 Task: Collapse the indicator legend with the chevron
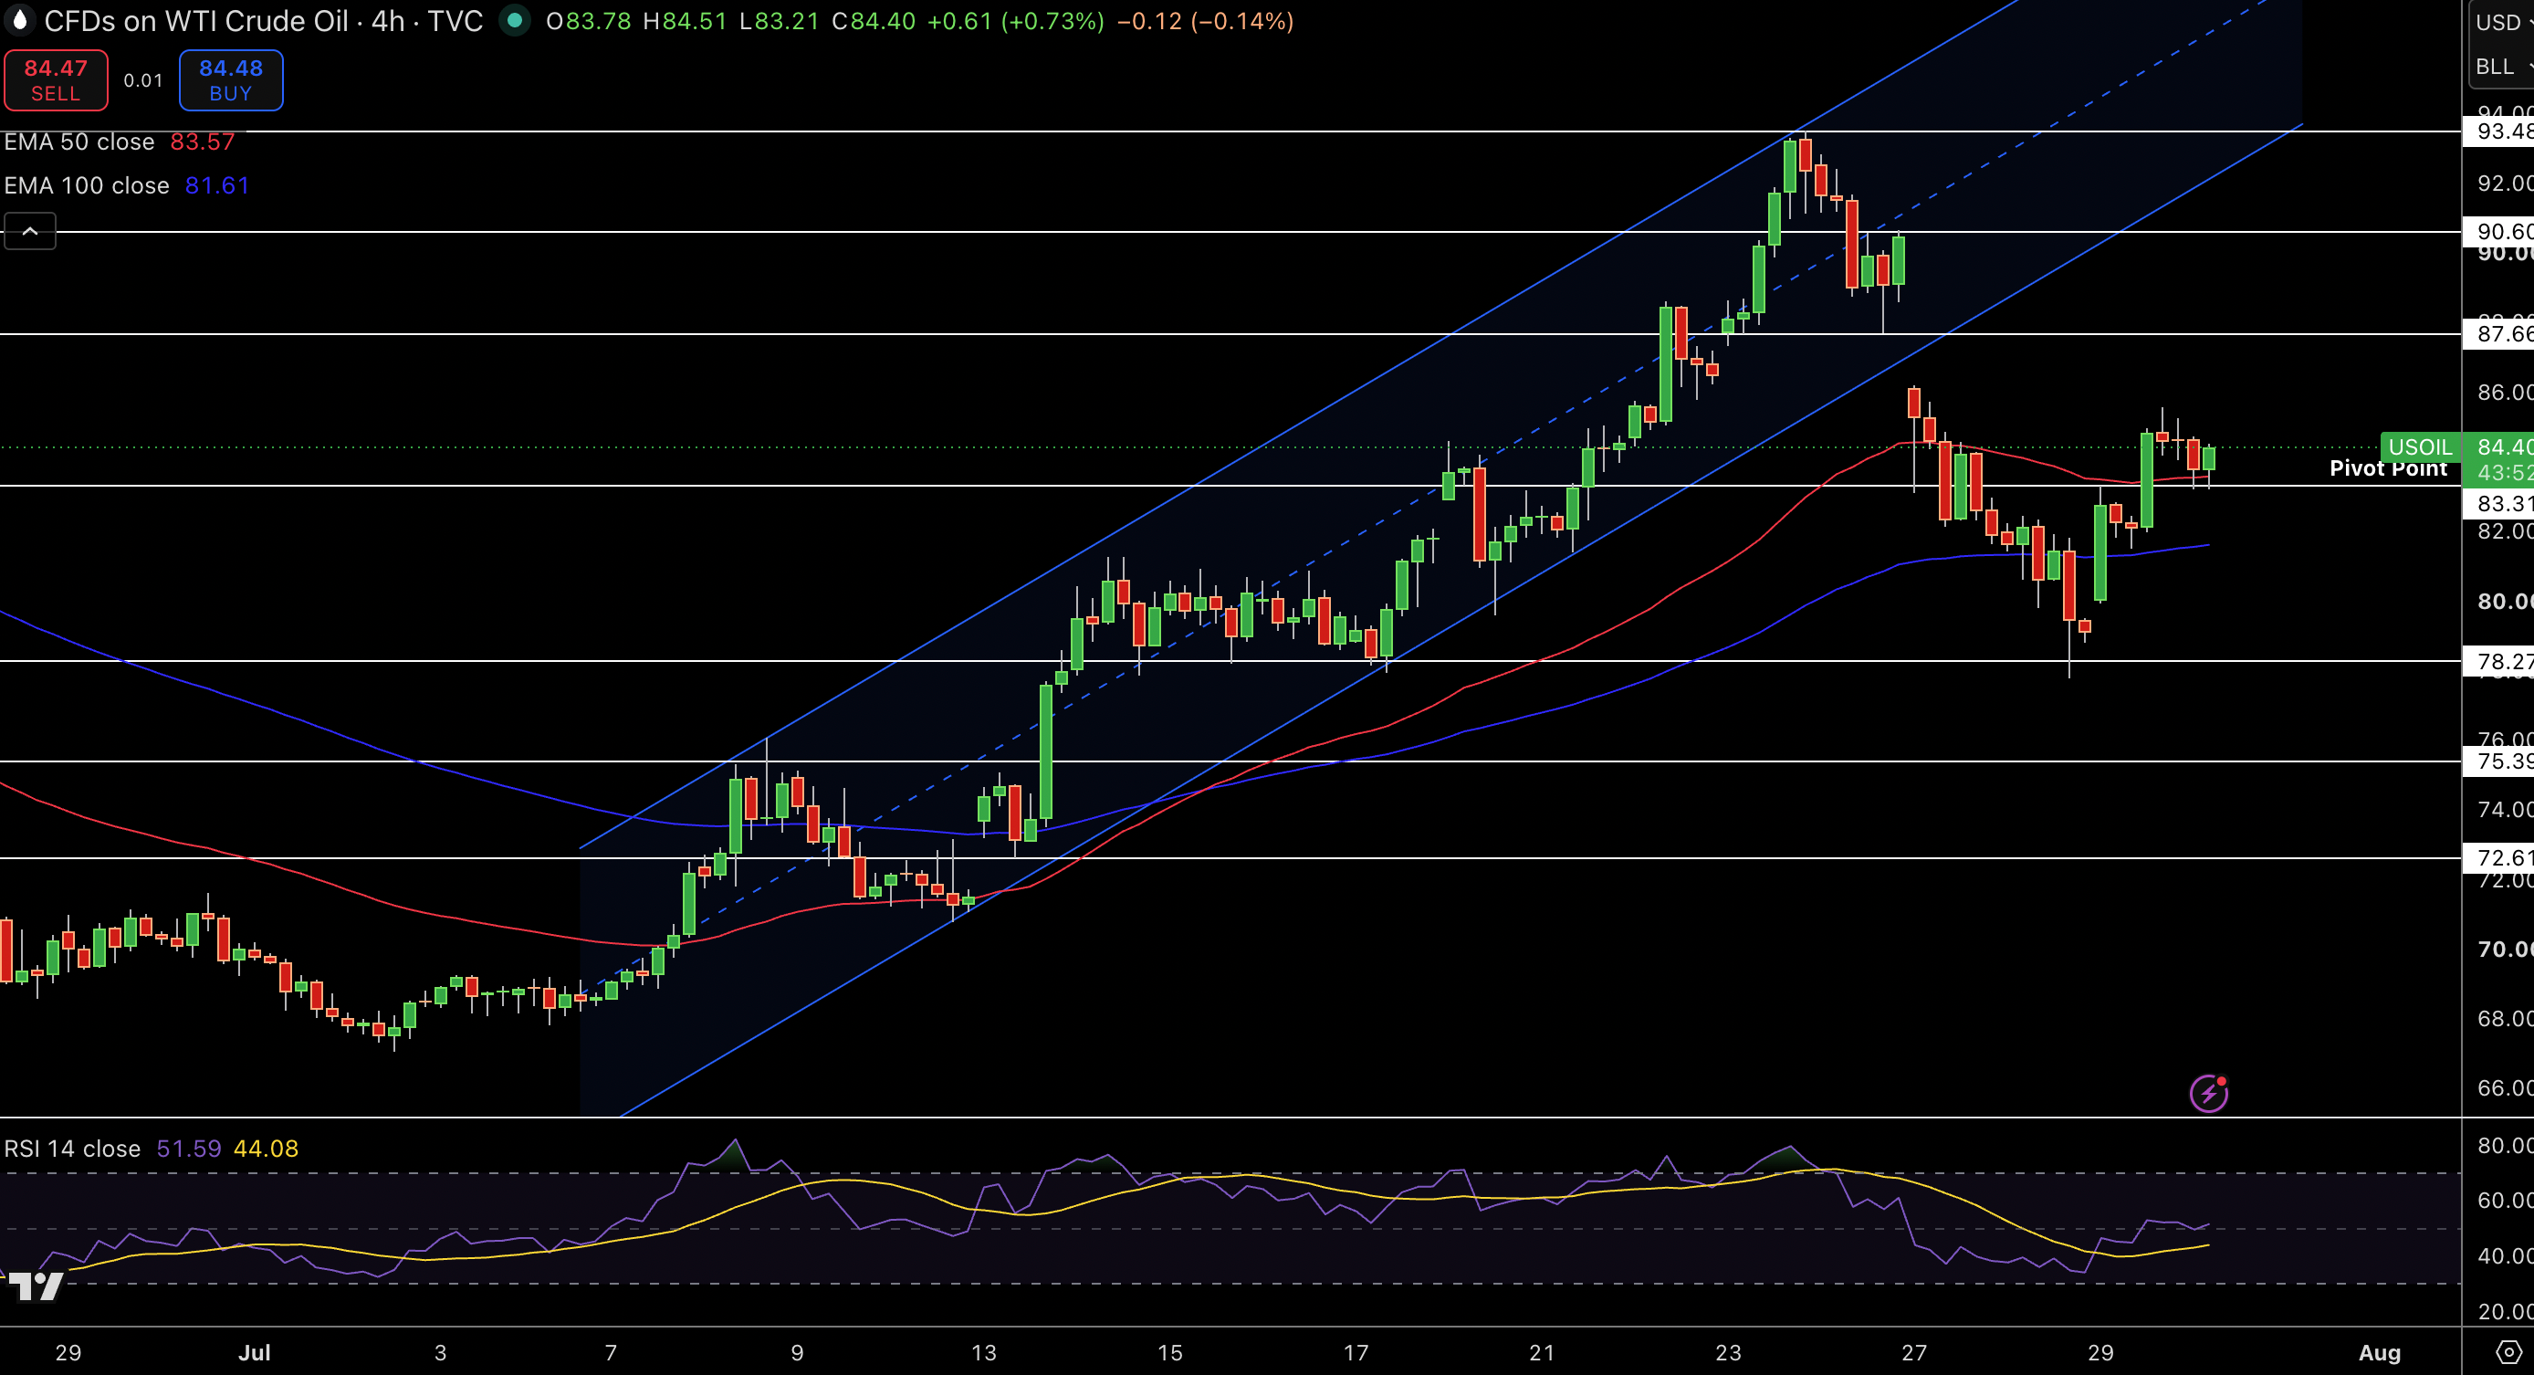[30, 231]
